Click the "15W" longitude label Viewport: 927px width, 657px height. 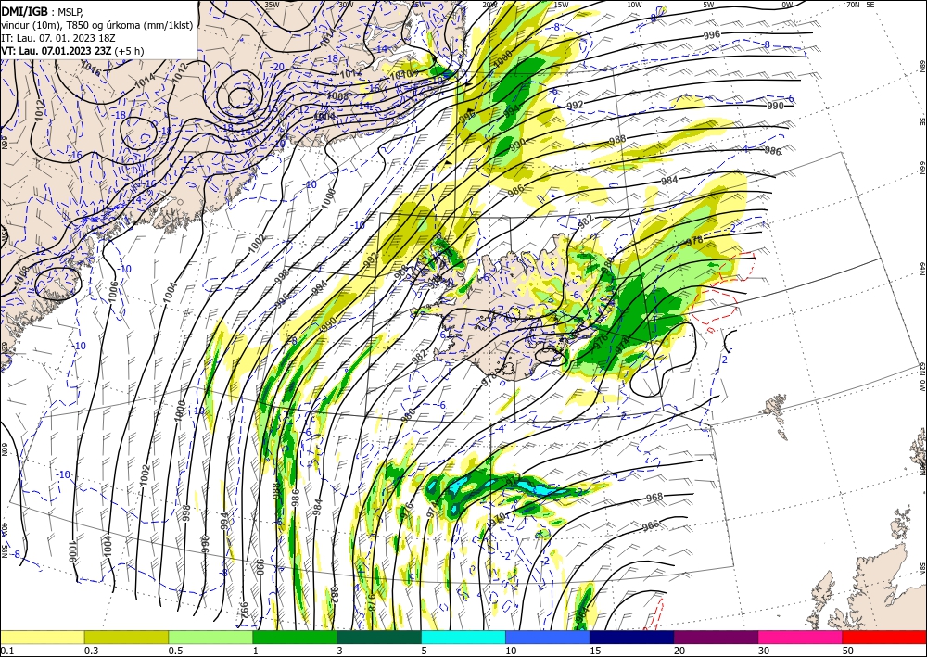(x=561, y=5)
